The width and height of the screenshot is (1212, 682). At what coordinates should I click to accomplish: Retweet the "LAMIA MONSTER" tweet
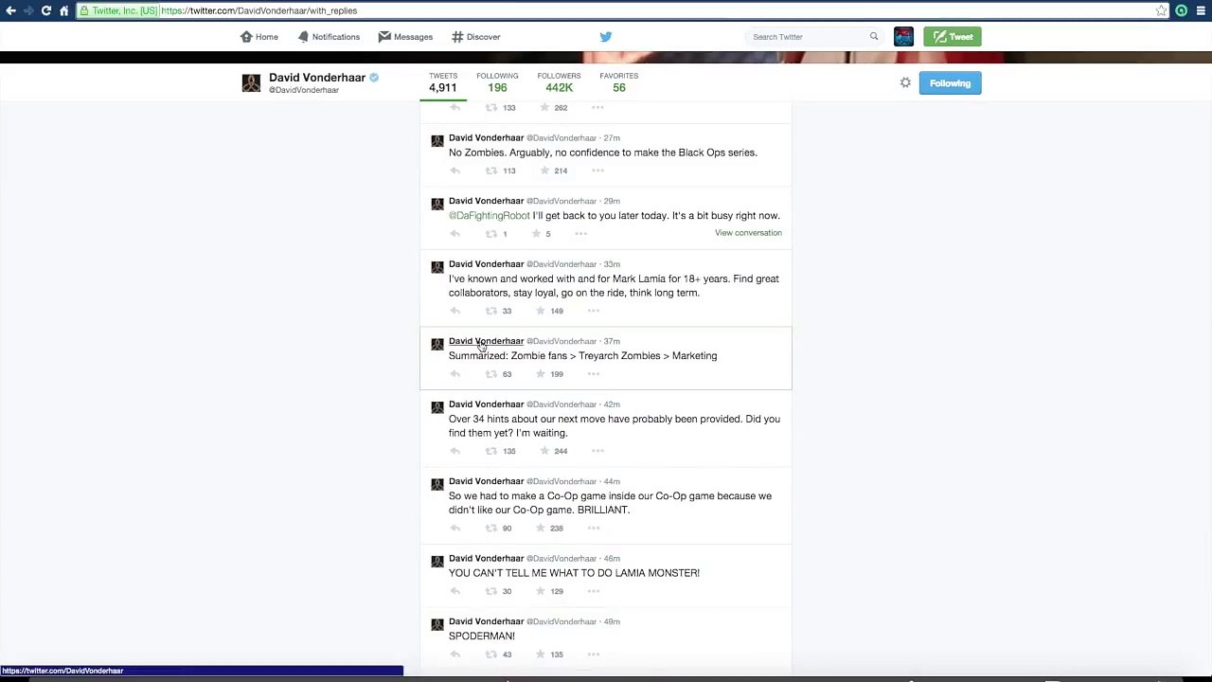point(490,591)
